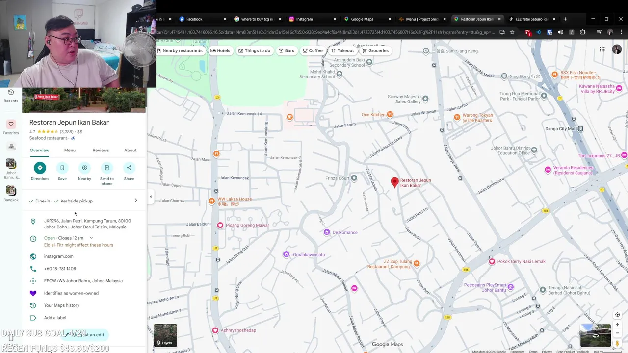
Task: Click the Things to do chip
Action: (x=254, y=50)
